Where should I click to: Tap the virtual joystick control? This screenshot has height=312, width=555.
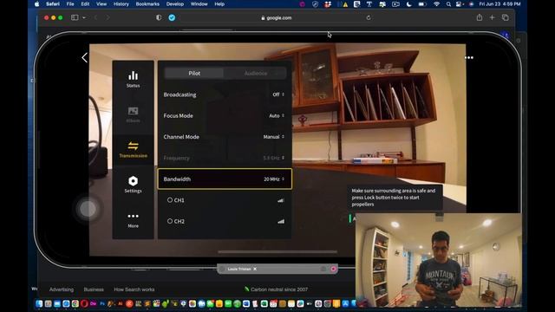pos(88,209)
